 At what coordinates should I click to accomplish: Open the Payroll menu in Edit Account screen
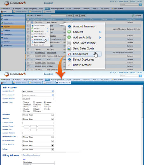click(x=68, y=80)
